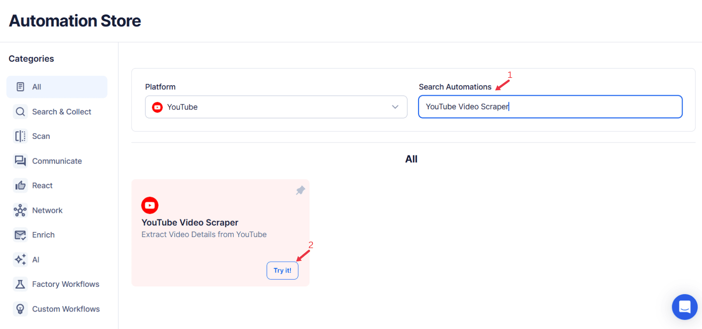Expand Platform list via chevron arrow
Screen dimensions: 702x329
395,107
